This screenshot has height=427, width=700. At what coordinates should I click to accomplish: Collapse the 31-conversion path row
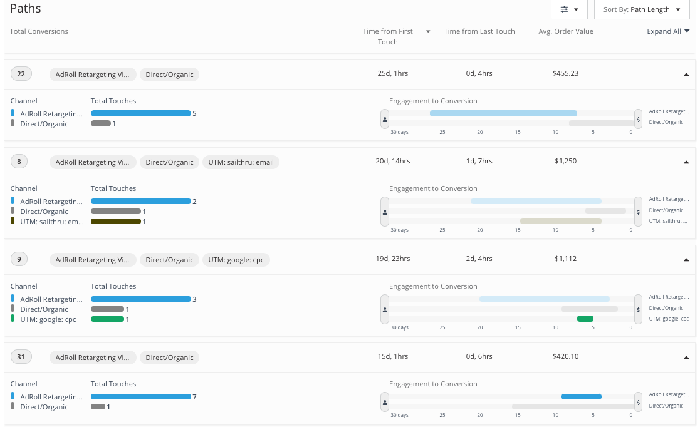click(686, 357)
